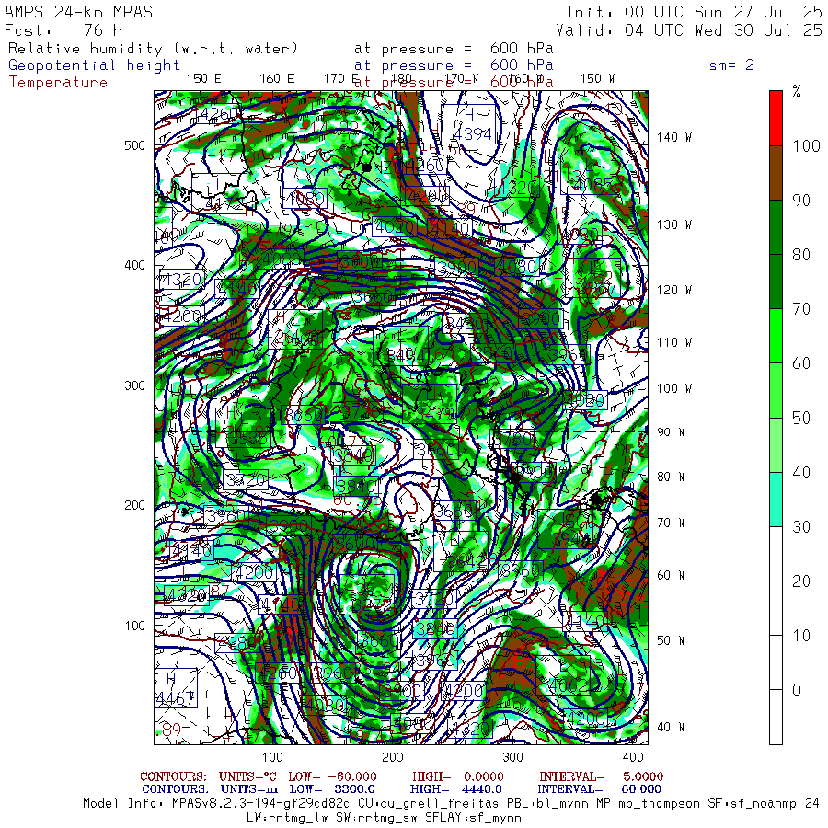
Task: Click the black 'at pressure = 600 hPa' text
Action: click(454, 49)
